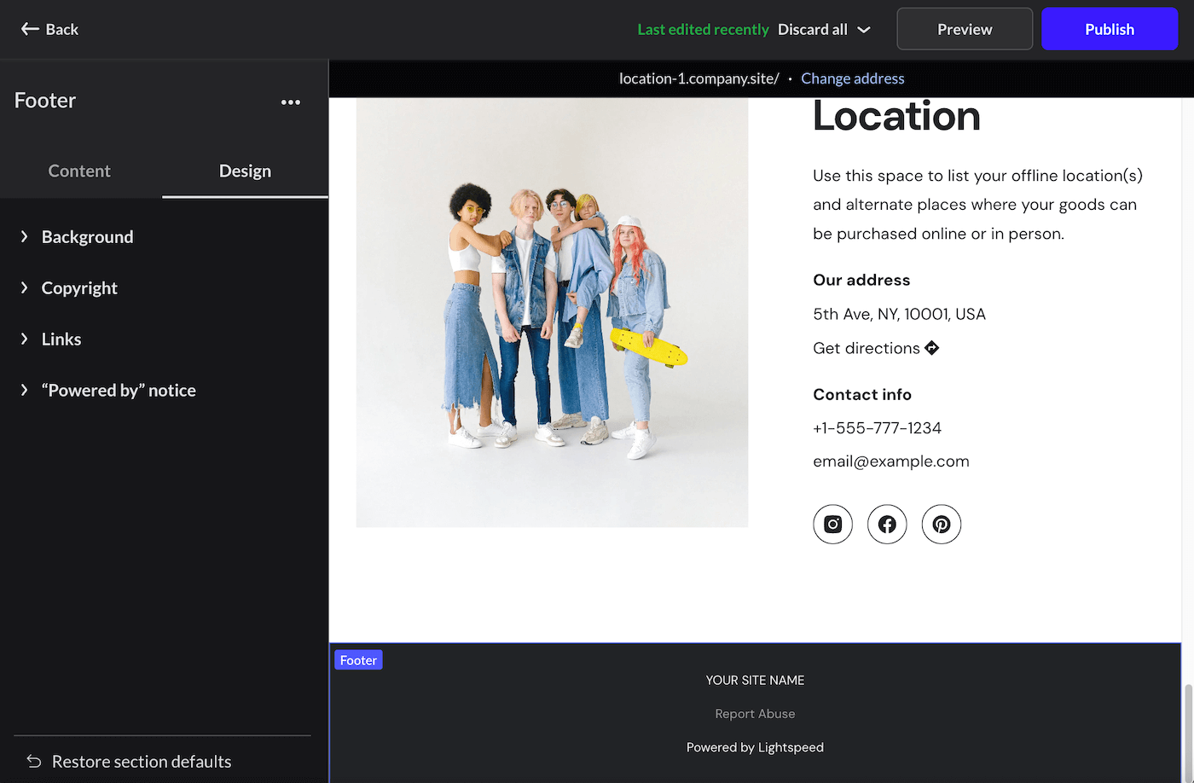The image size is (1194, 783).
Task: Switch to the Design tab
Action: [x=245, y=171]
